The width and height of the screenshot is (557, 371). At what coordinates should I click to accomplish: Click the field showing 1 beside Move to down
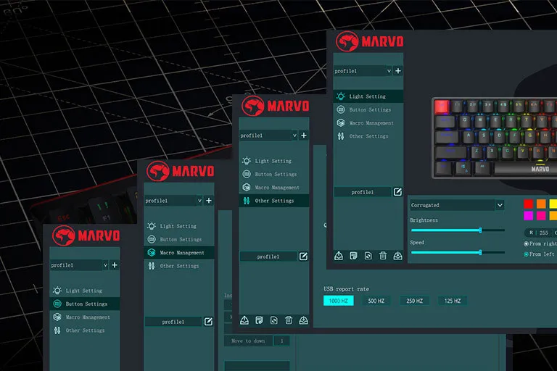click(281, 341)
